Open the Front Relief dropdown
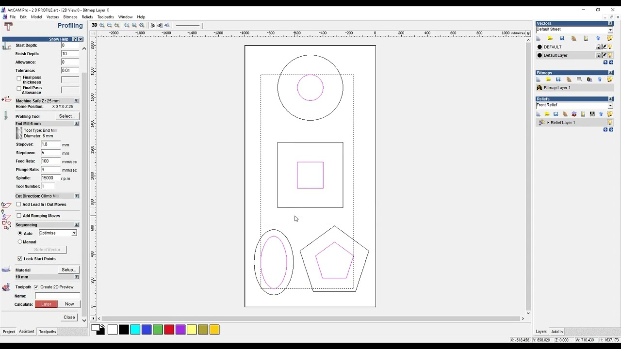The image size is (621, 349). click(610, 105)
